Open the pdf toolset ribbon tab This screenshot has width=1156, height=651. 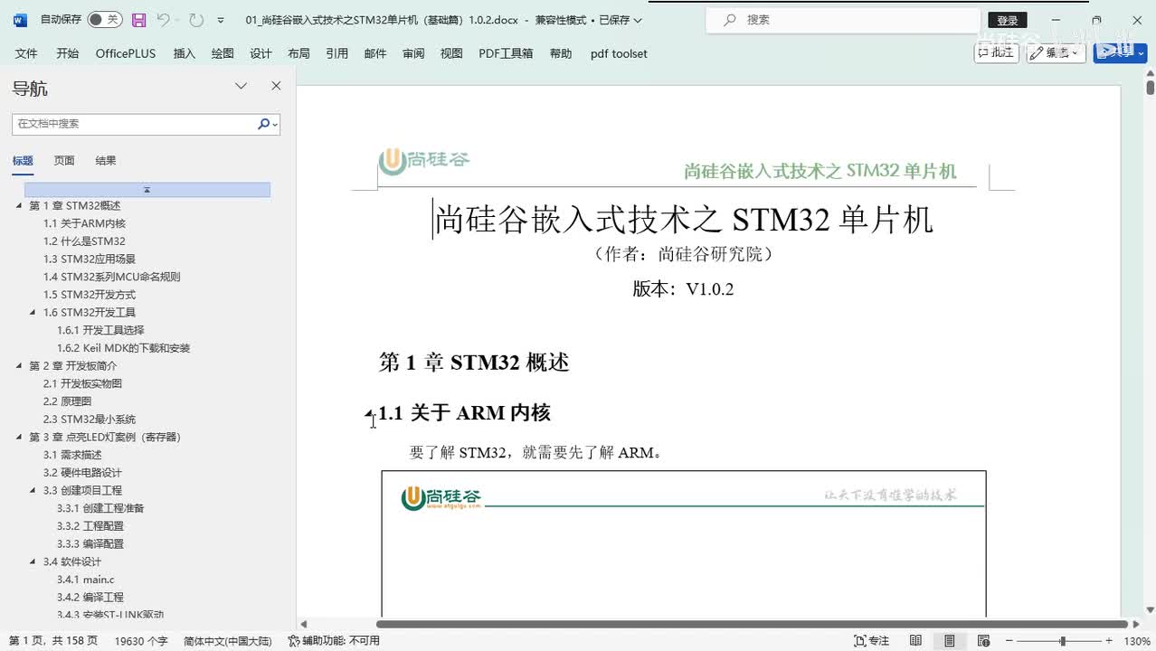619,53
